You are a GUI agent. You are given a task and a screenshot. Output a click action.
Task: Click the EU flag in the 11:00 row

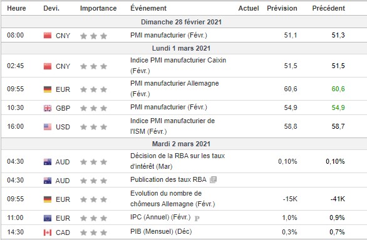(48, 218)
